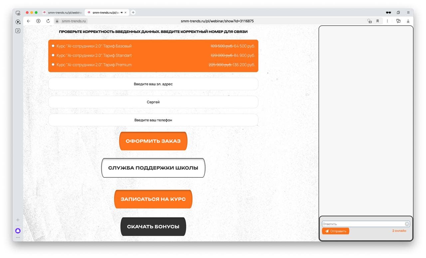Toggle incognito sunglasses icon
Image resolution: width=426 pixels, height=258 pixels.
[388, 12]
